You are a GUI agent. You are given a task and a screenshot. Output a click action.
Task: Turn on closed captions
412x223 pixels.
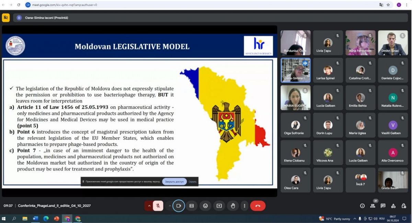(x=192, y=206)
